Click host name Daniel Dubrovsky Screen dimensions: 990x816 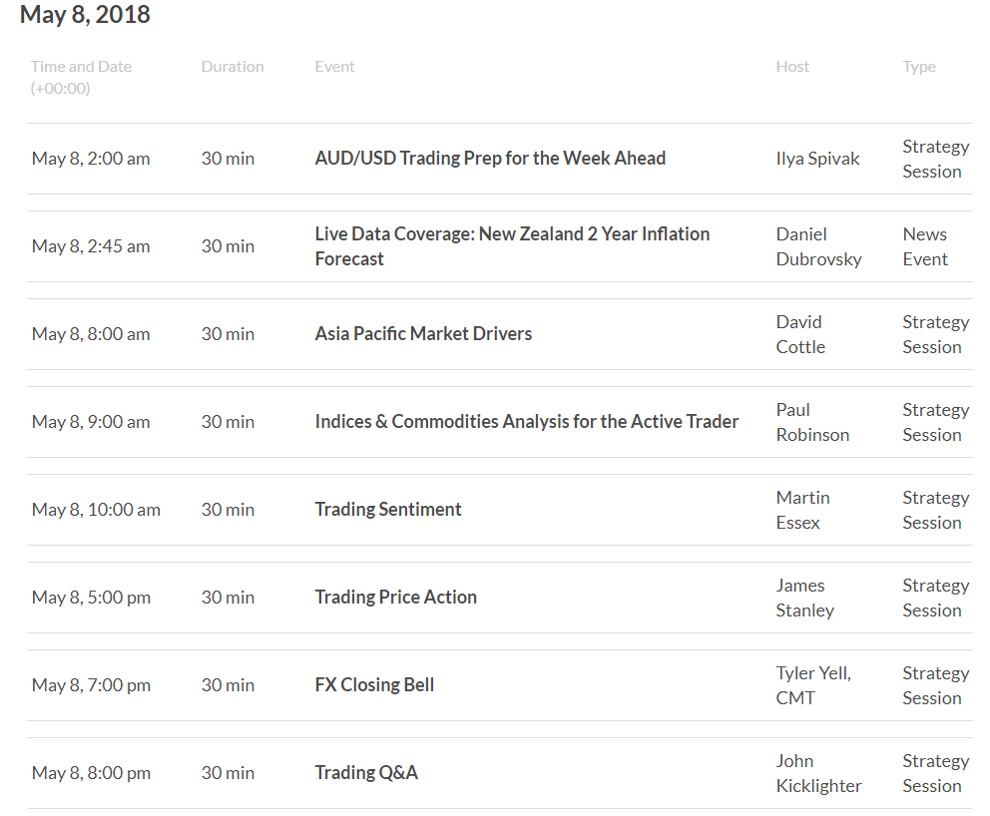coord(819,246)
